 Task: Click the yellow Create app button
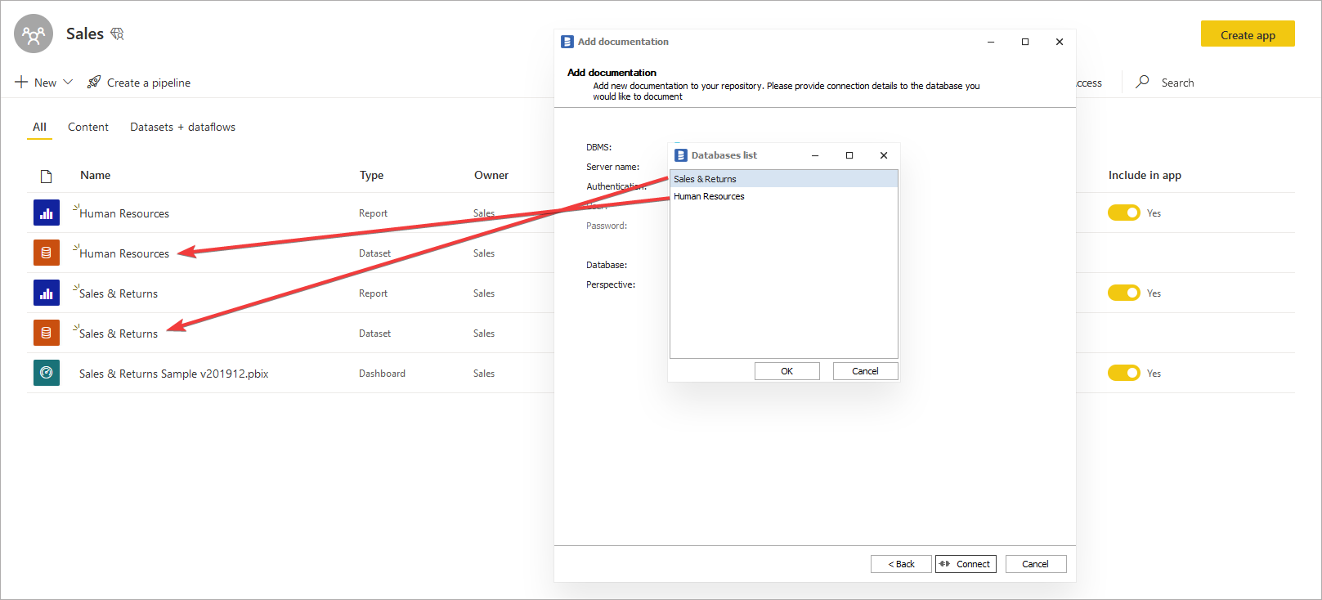click(1247, 34)
